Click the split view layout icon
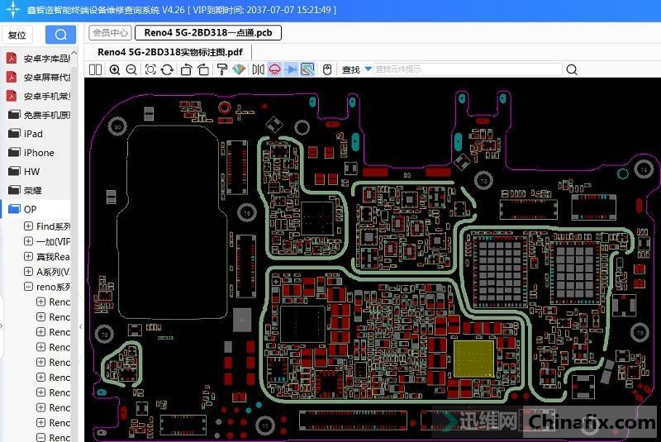 tap(96, 70)
